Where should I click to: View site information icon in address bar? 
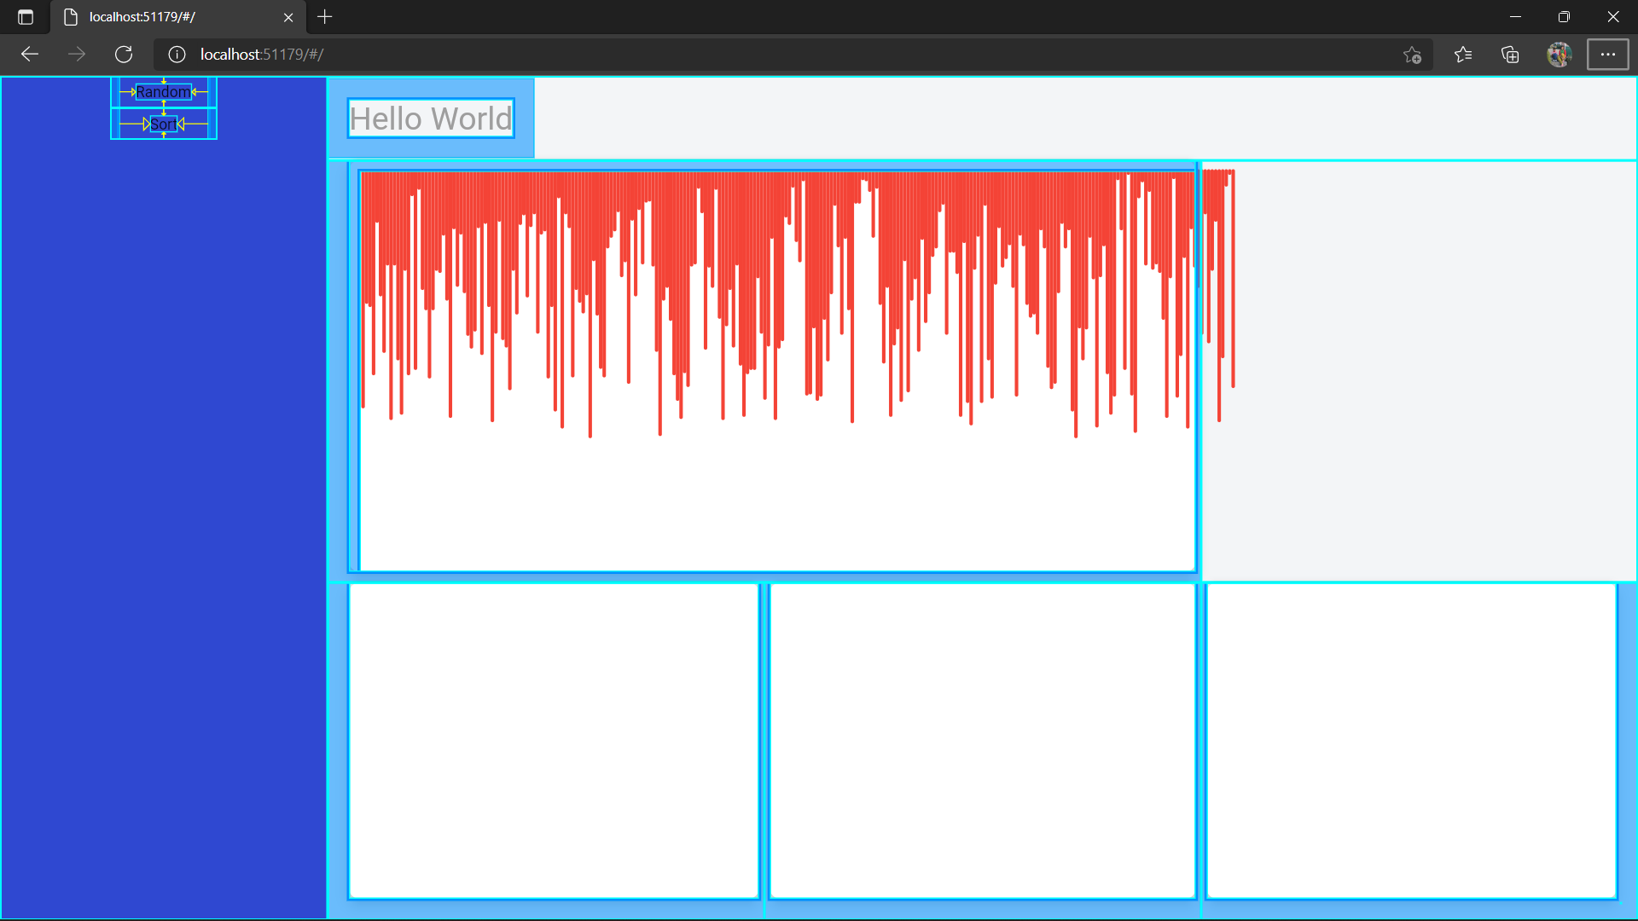(x=177, y=55)
